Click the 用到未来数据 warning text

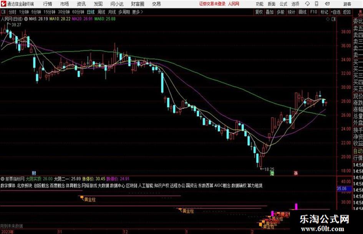click(12, 226)
